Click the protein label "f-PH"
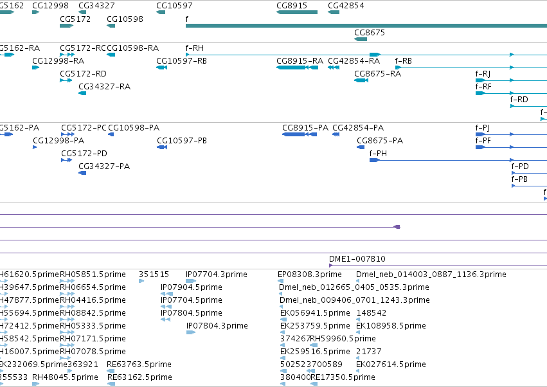Screen dimensions: 547x387 [378, 154]
